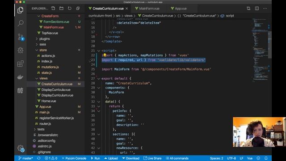Split the editor to the right
This screenshot has height=161, width=286.
click(x=257, y=8)
